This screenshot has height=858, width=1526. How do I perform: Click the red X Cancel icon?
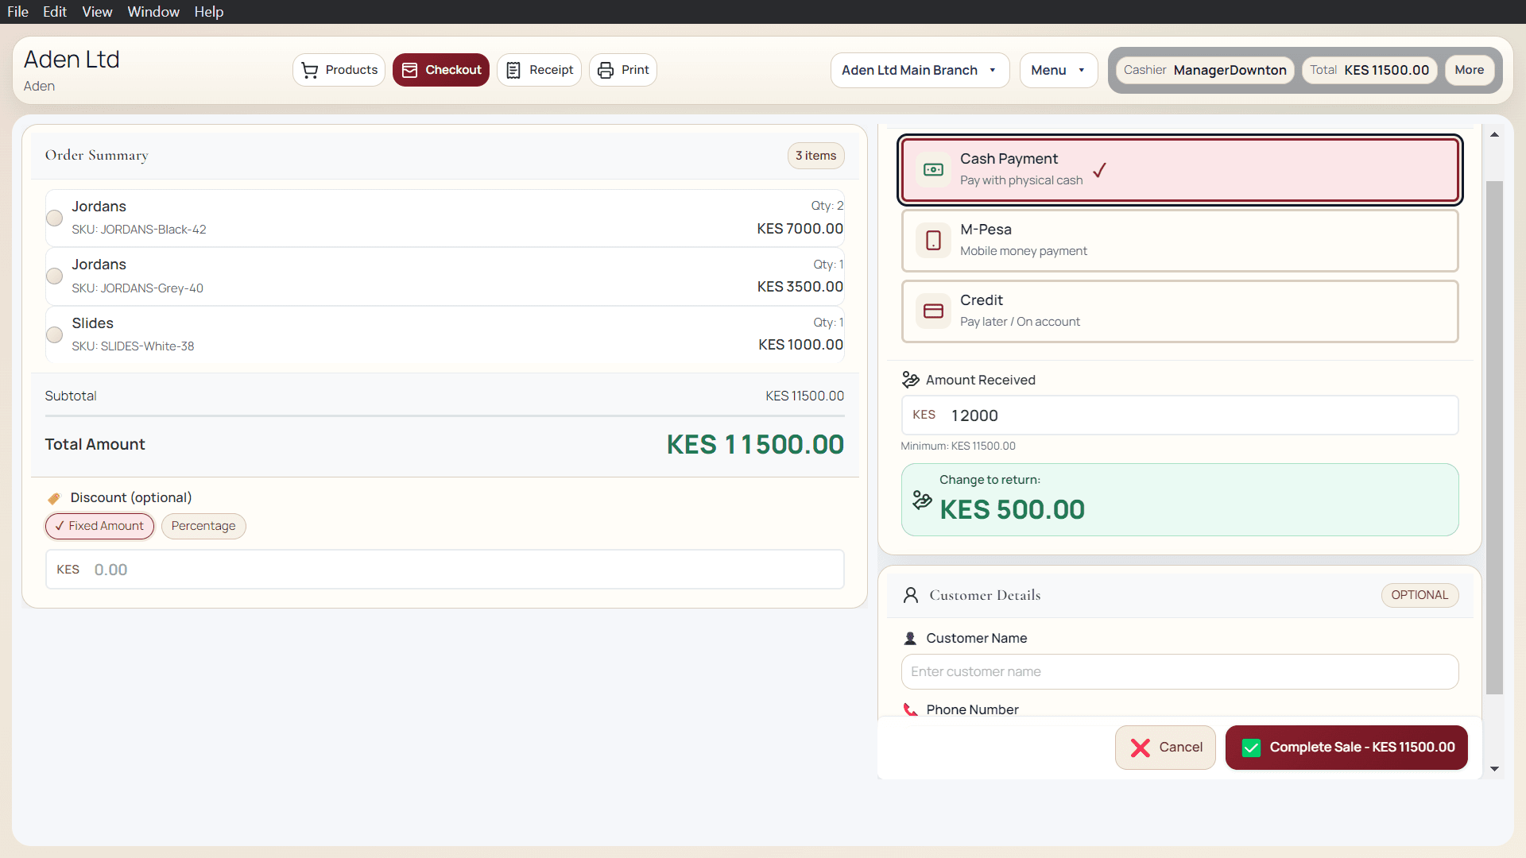1141,748
